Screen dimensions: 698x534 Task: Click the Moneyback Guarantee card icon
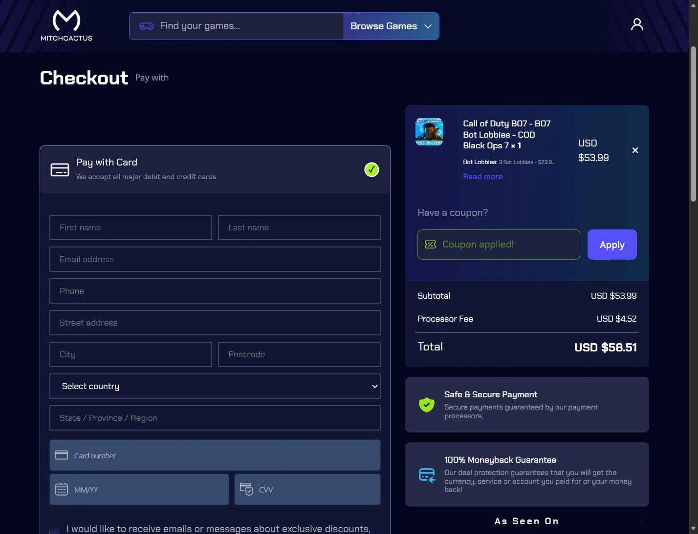pos(427,475)
